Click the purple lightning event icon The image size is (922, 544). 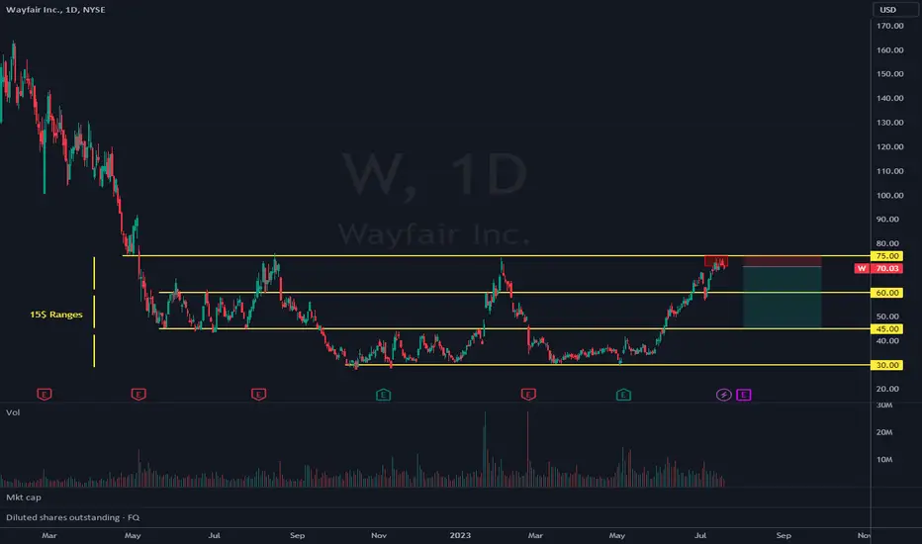coord(724,395)
